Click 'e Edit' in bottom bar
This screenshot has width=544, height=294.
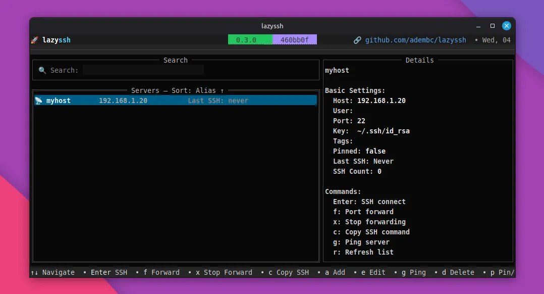pos(373,272)
